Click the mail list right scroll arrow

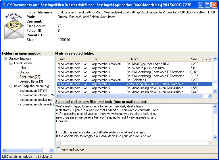click(x=210, y=96)
